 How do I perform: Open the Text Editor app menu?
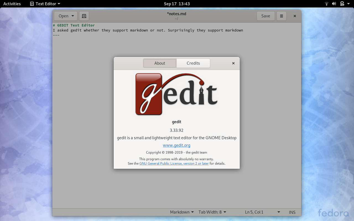point(45,4)
